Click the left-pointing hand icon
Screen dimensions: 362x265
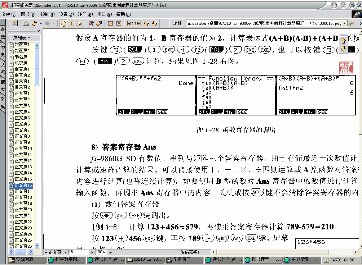pyautogui.click(x=130, y=23)
